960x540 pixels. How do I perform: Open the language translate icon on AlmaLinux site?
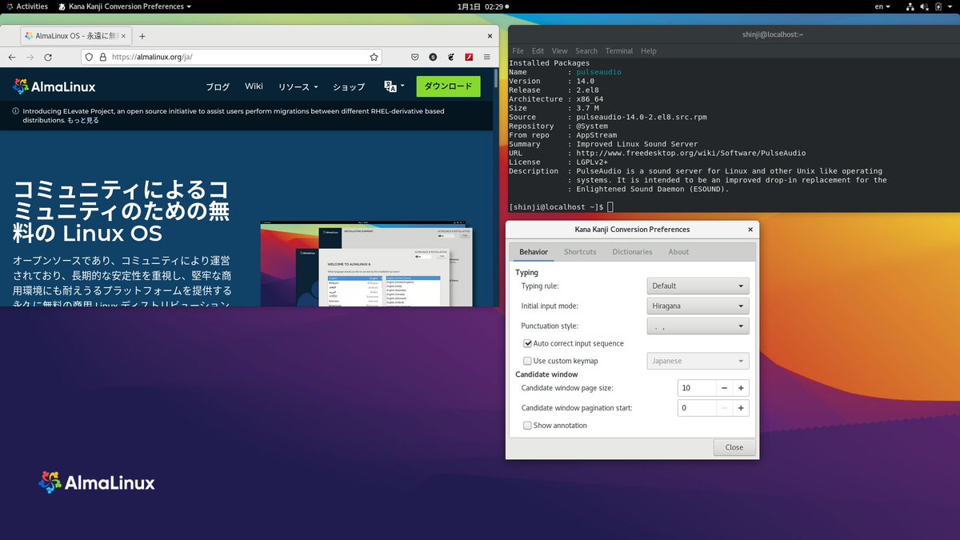pyautogui.click(x=394, y=86)
